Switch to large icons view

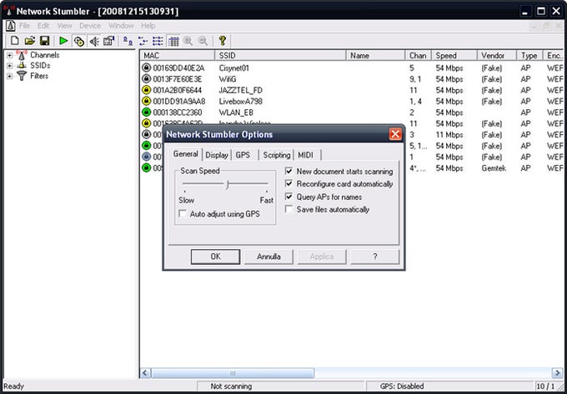click(x=128, y=41)
